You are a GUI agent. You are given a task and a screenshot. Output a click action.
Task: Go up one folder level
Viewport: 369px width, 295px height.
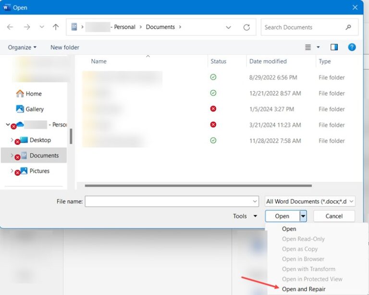pos(56,27)
